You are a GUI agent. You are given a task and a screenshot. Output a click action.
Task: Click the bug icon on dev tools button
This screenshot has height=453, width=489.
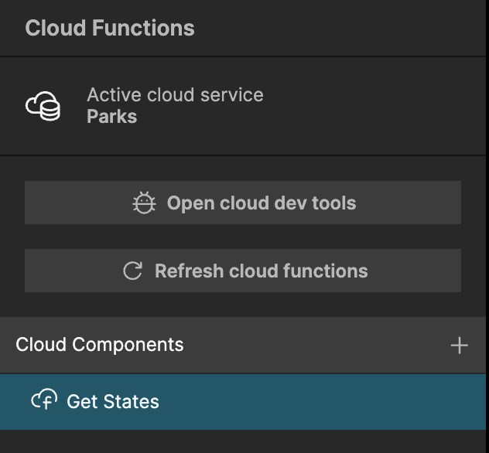(x=144, y=203)
